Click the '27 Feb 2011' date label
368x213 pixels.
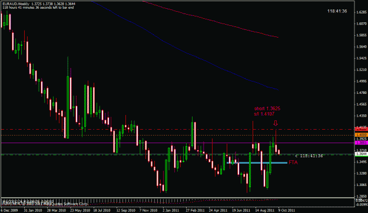[195, 210]
